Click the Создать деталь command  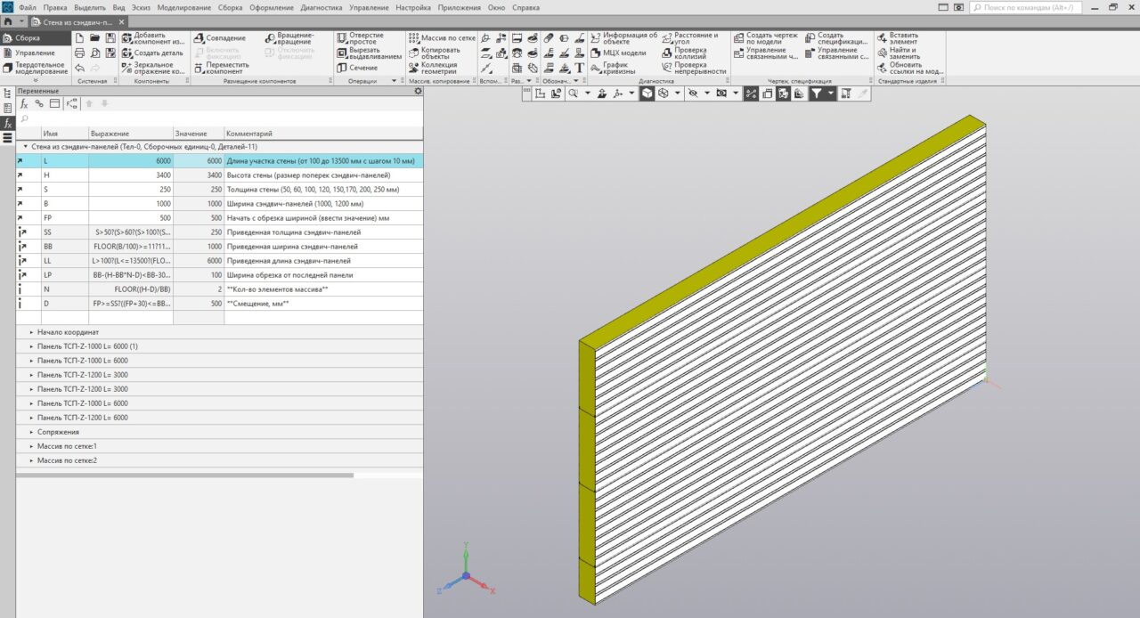pos(152,53)
